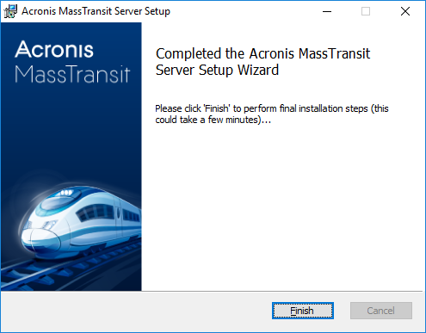The height and width of the screenshot is (333, 426).
Task: Click the railway tracks beneath the train
Action: tap(71, 268)
